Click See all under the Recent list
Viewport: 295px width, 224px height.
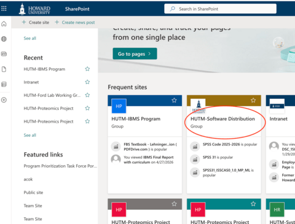pos(30,135)
